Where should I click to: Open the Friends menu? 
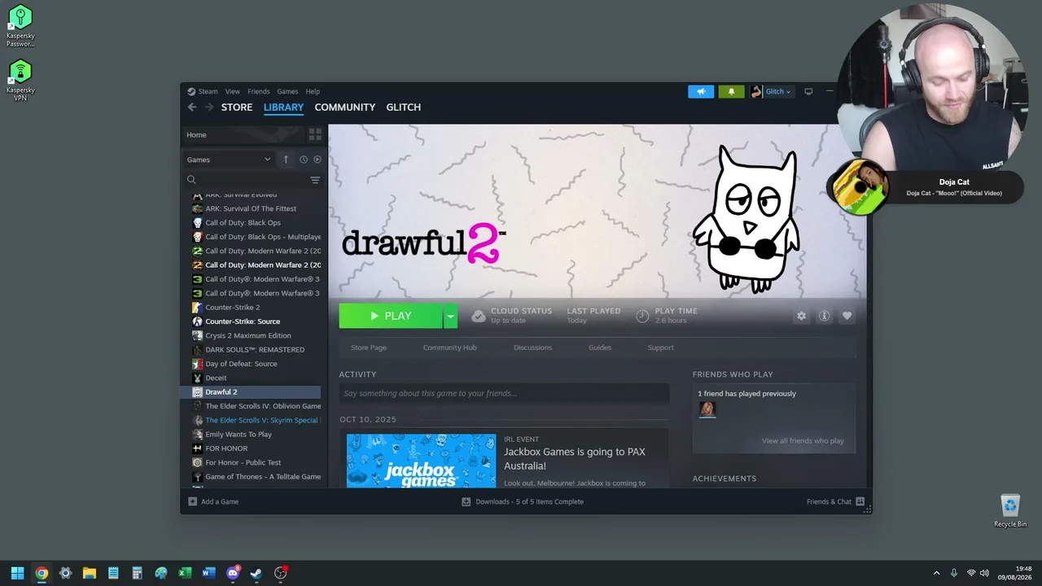(259, 92)
